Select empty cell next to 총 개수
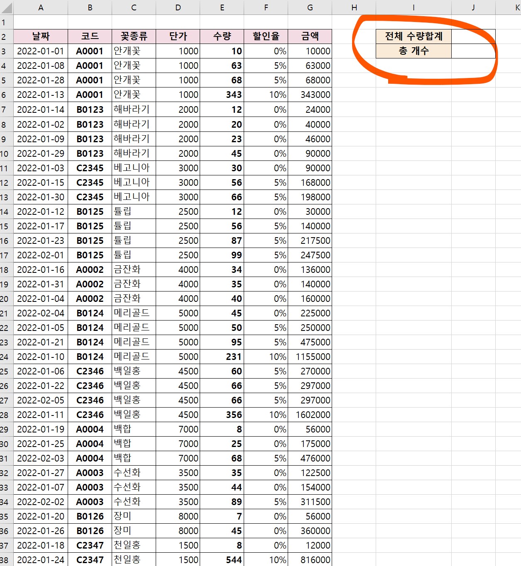The width and height of the screenshot is (521, 566). [473, 51]
